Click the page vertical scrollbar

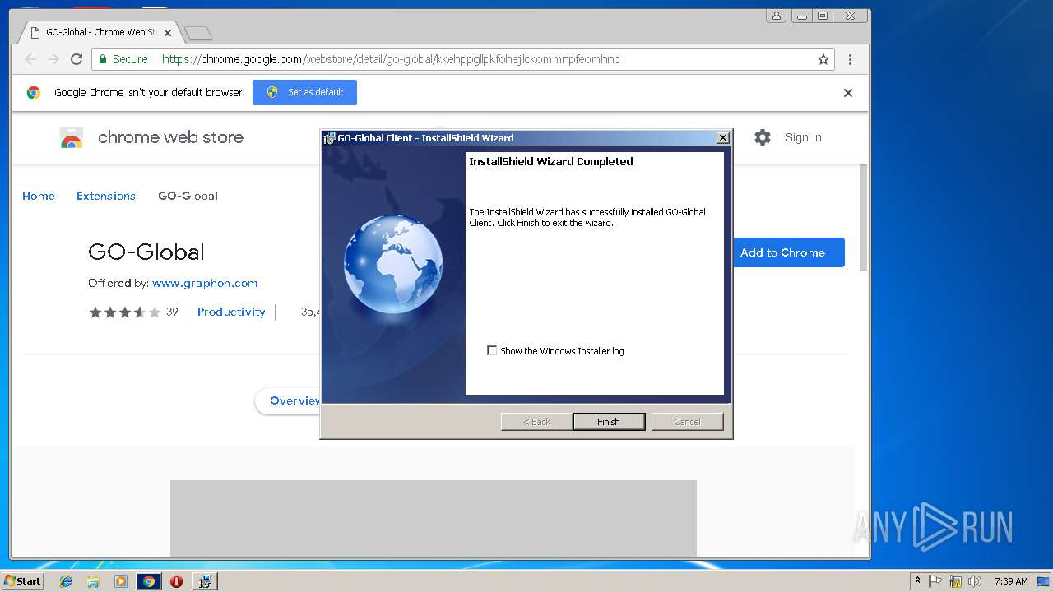[863, 216]
